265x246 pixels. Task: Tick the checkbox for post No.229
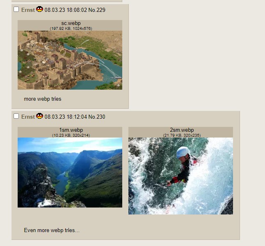click(16, 9)
